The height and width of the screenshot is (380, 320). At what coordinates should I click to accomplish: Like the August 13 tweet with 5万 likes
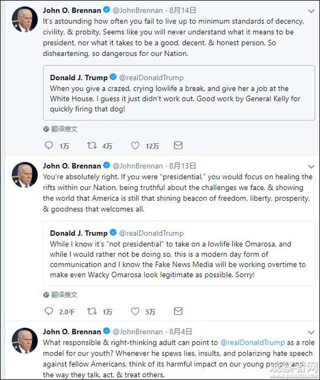135,311
